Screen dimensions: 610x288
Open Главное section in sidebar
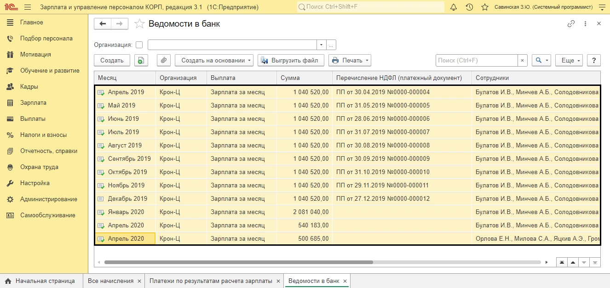tap(44, 23)
